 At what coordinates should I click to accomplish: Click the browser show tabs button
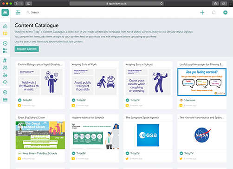pos(224,3)
